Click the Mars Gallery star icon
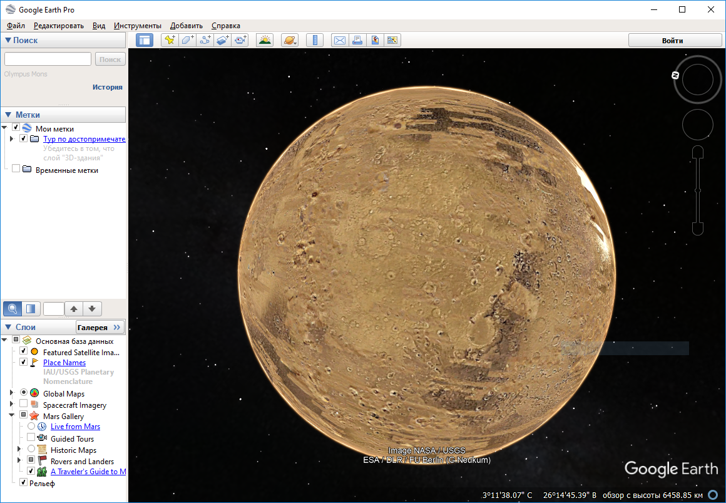The width and height of the screenshot is (726, 503). point(34,416)
